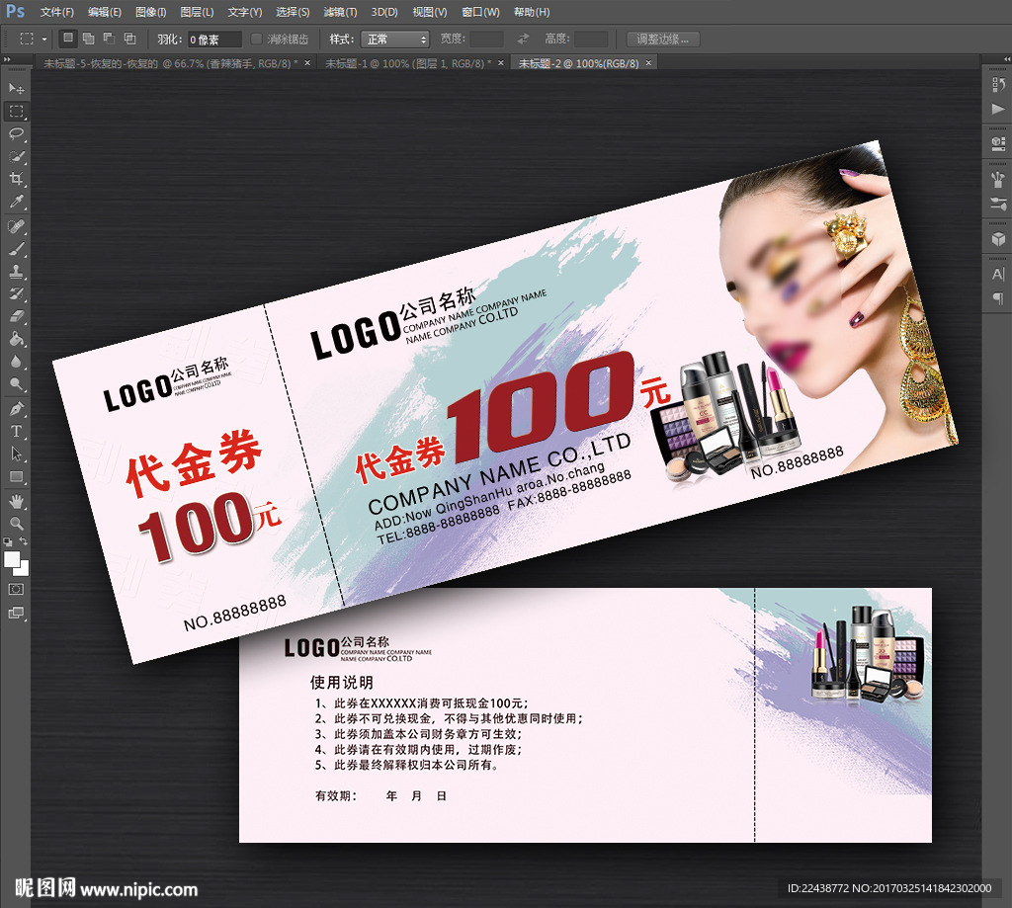The height and width of the screenshot is (908, 1012).
Task: Open the 窗口(W) menu
Action: tap(481, 12)
